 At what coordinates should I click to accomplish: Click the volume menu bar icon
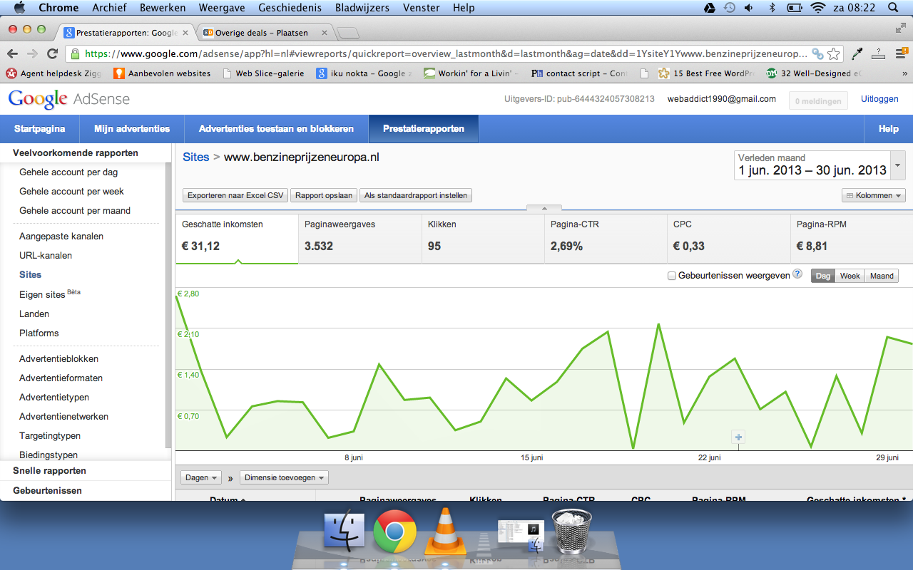point(749,8)
